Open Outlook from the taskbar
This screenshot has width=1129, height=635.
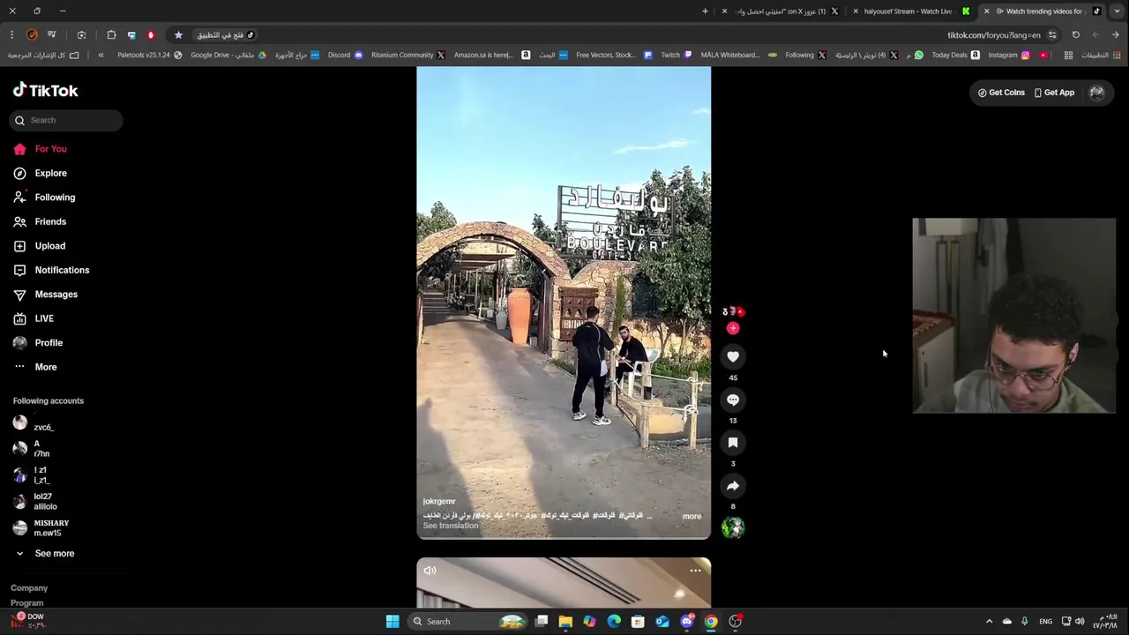click(x=662, y=622)
